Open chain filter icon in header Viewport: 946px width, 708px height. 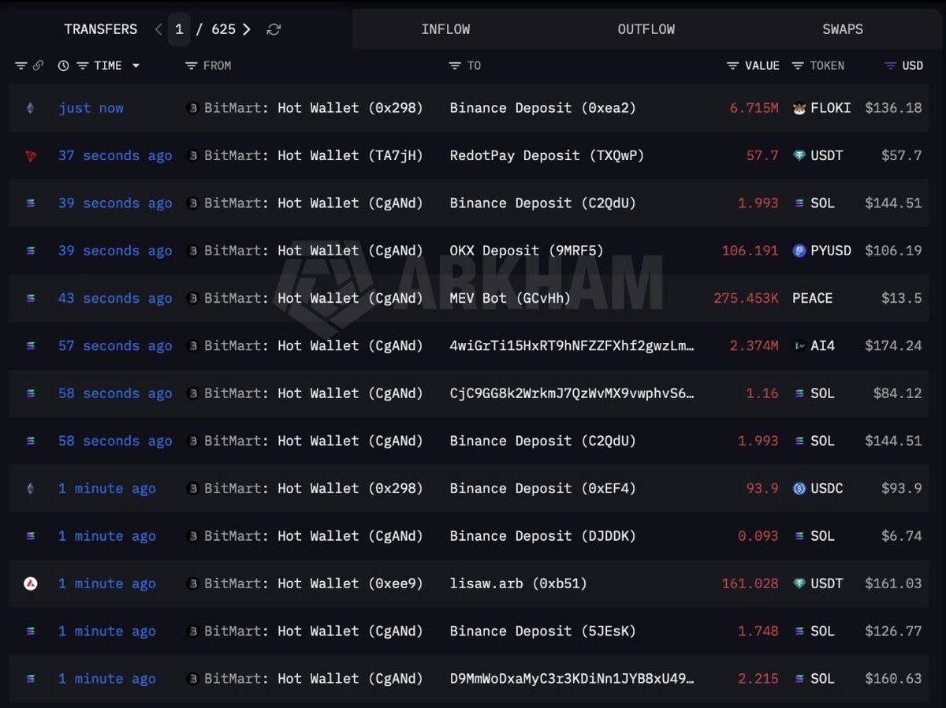click(20, 65)
